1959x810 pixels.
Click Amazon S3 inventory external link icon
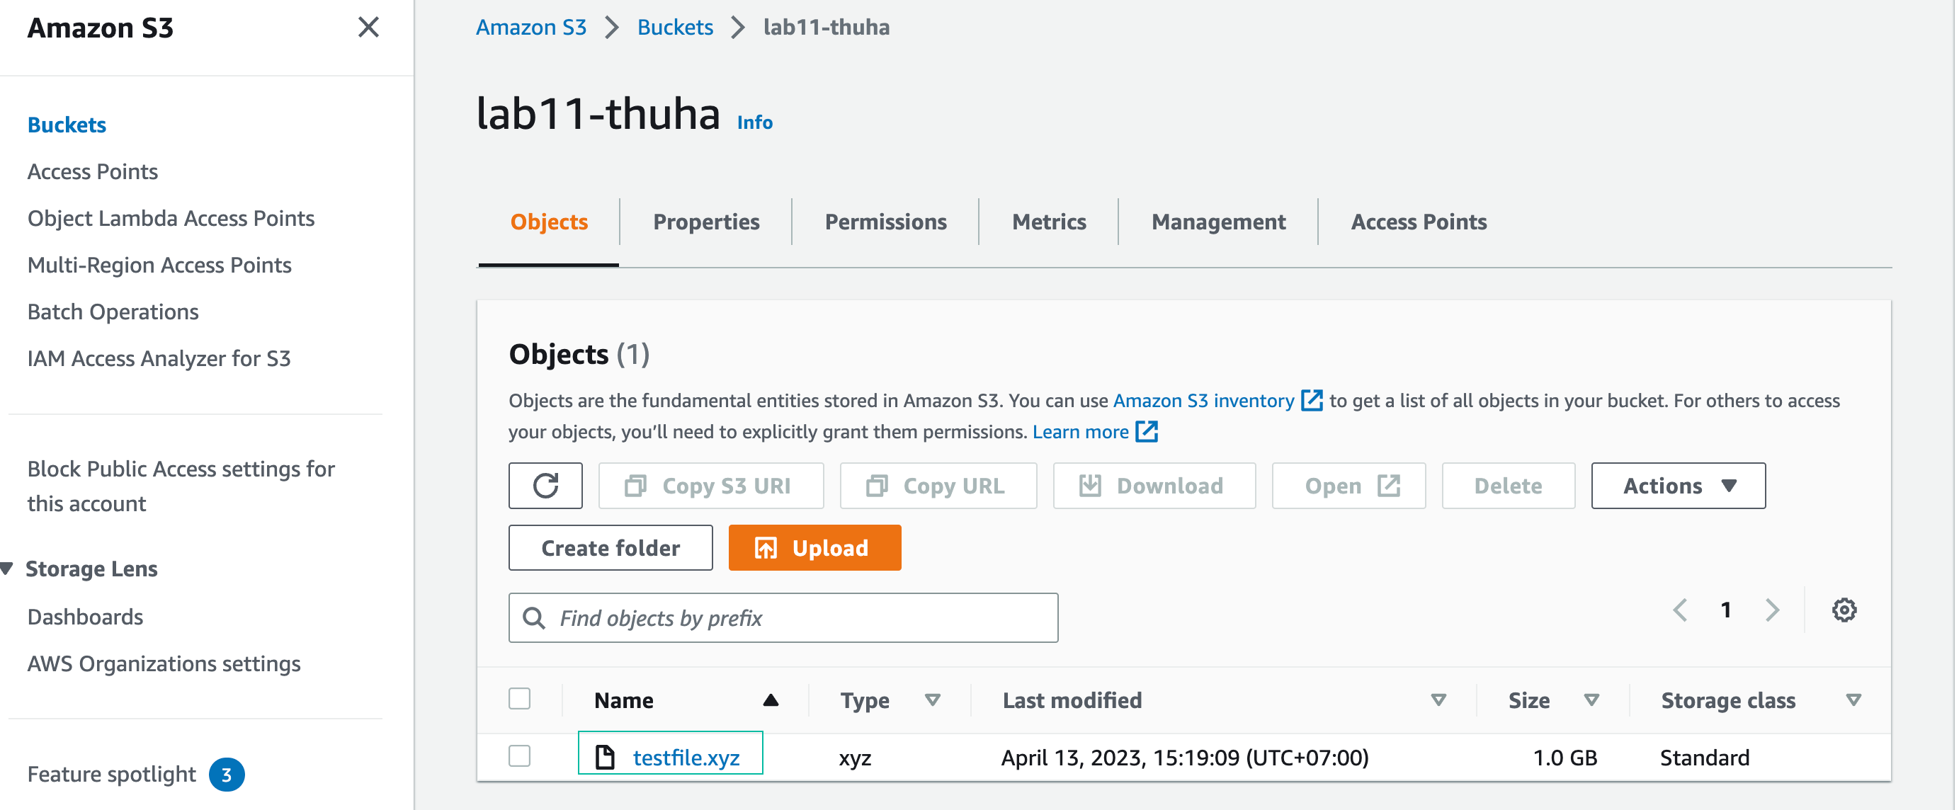1311,400
